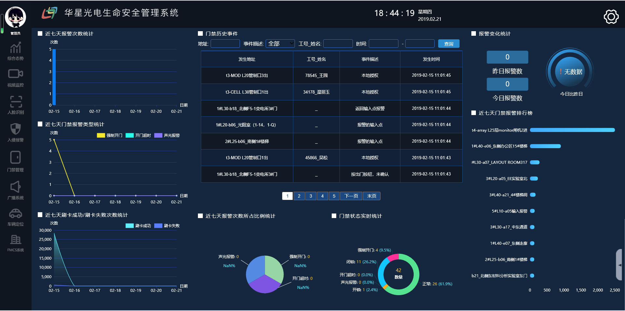The height and width of the screenshot is (311, 625).
Task: Select the 事件描述 column header
Action: coord(370,59)
